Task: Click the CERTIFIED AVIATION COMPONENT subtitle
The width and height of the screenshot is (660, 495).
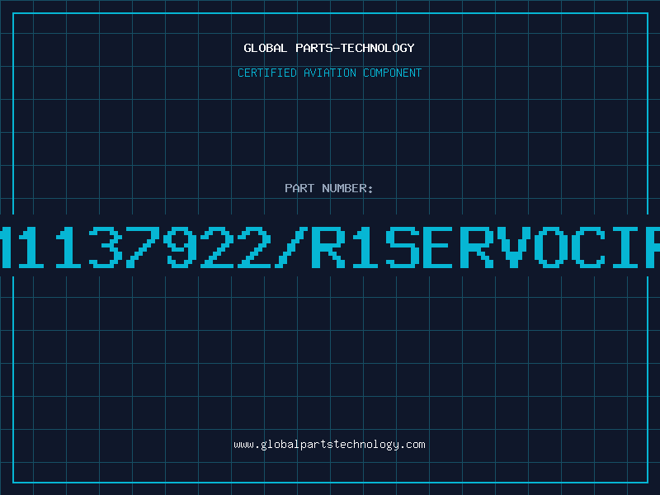Action: point(329,73)
